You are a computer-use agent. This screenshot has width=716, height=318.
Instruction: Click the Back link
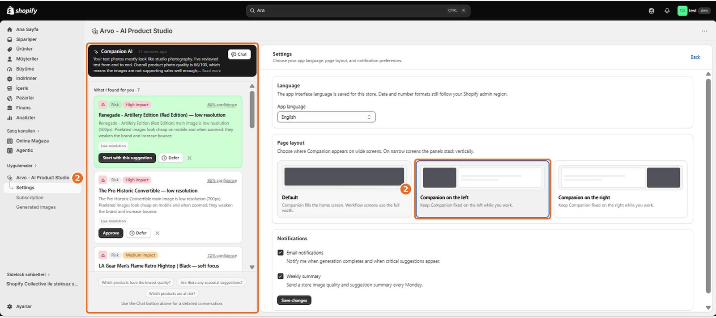[695, 57]
